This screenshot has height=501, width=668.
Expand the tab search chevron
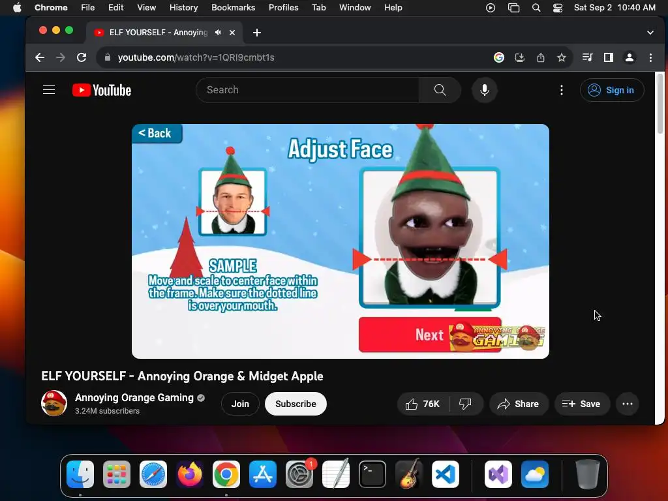point(650,33)
